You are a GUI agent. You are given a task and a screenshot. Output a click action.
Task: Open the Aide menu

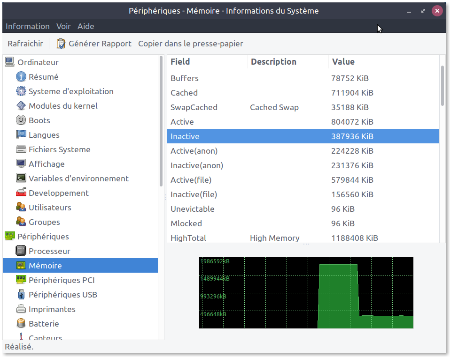tap(85, 26)
